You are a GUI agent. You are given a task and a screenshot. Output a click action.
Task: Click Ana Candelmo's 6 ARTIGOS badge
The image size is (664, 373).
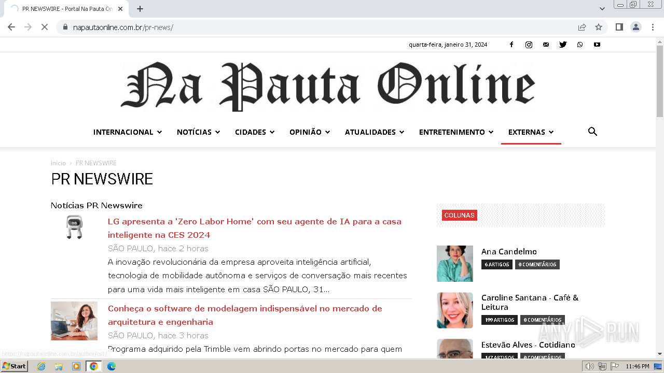point(497,264)
